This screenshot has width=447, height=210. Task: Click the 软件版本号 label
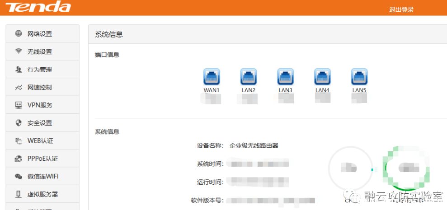pos(207,200)
